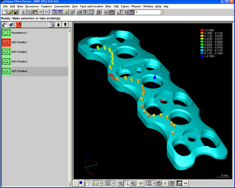The image size is (235, 188).
Task: Move selected item up with arrow icon
Action: pos(65,24)
